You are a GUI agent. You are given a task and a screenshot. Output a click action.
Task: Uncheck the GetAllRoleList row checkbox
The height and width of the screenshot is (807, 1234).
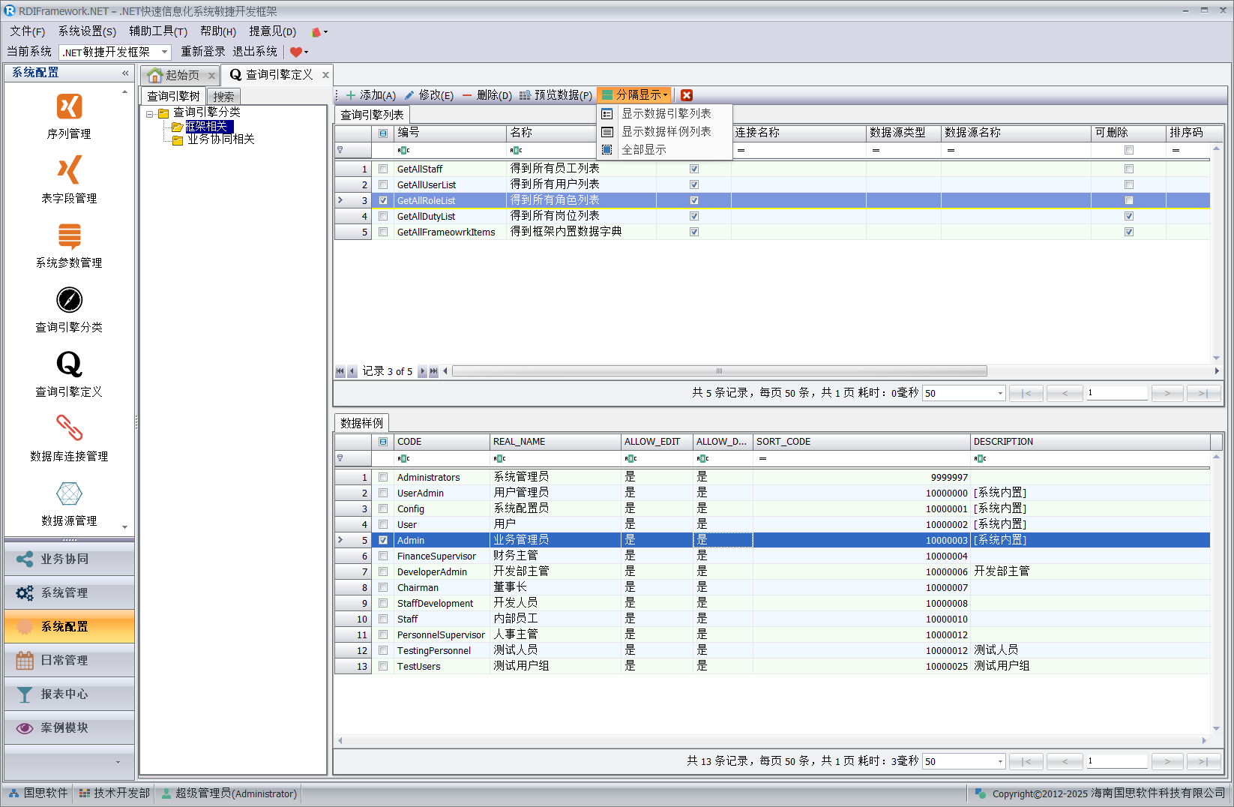click(383, 201)
